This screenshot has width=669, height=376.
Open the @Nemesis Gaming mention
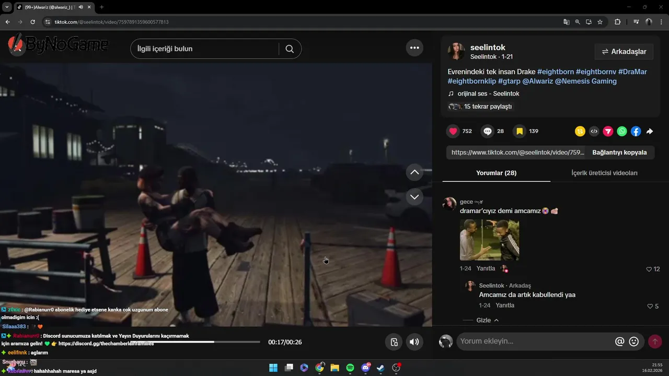point(586,81)
